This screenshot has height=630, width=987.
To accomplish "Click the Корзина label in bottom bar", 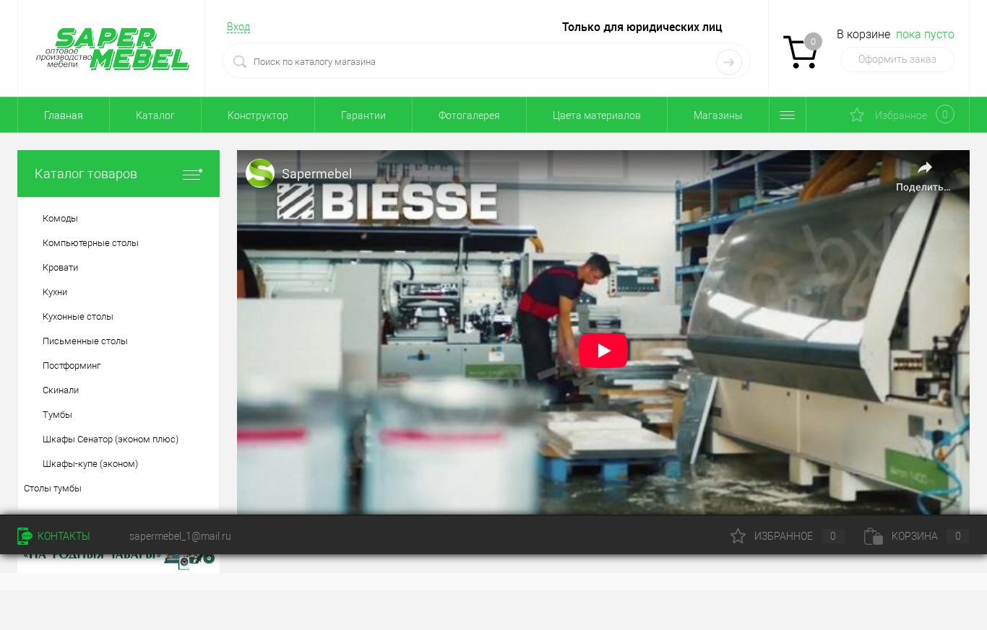I will 915,536.
